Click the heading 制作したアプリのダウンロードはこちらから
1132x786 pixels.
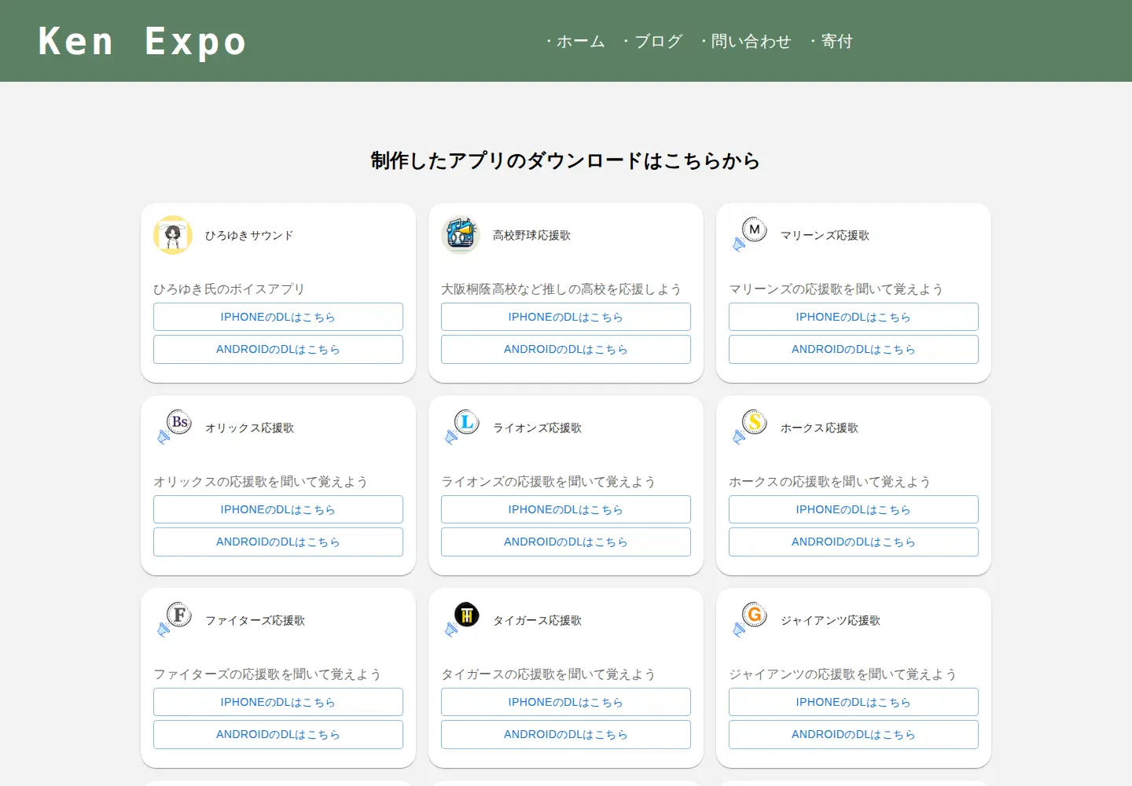566,161
